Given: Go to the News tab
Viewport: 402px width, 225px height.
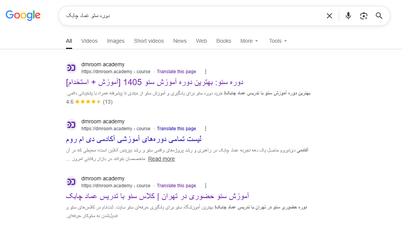Looking at the screenshot, I should [x=180, y=41].
